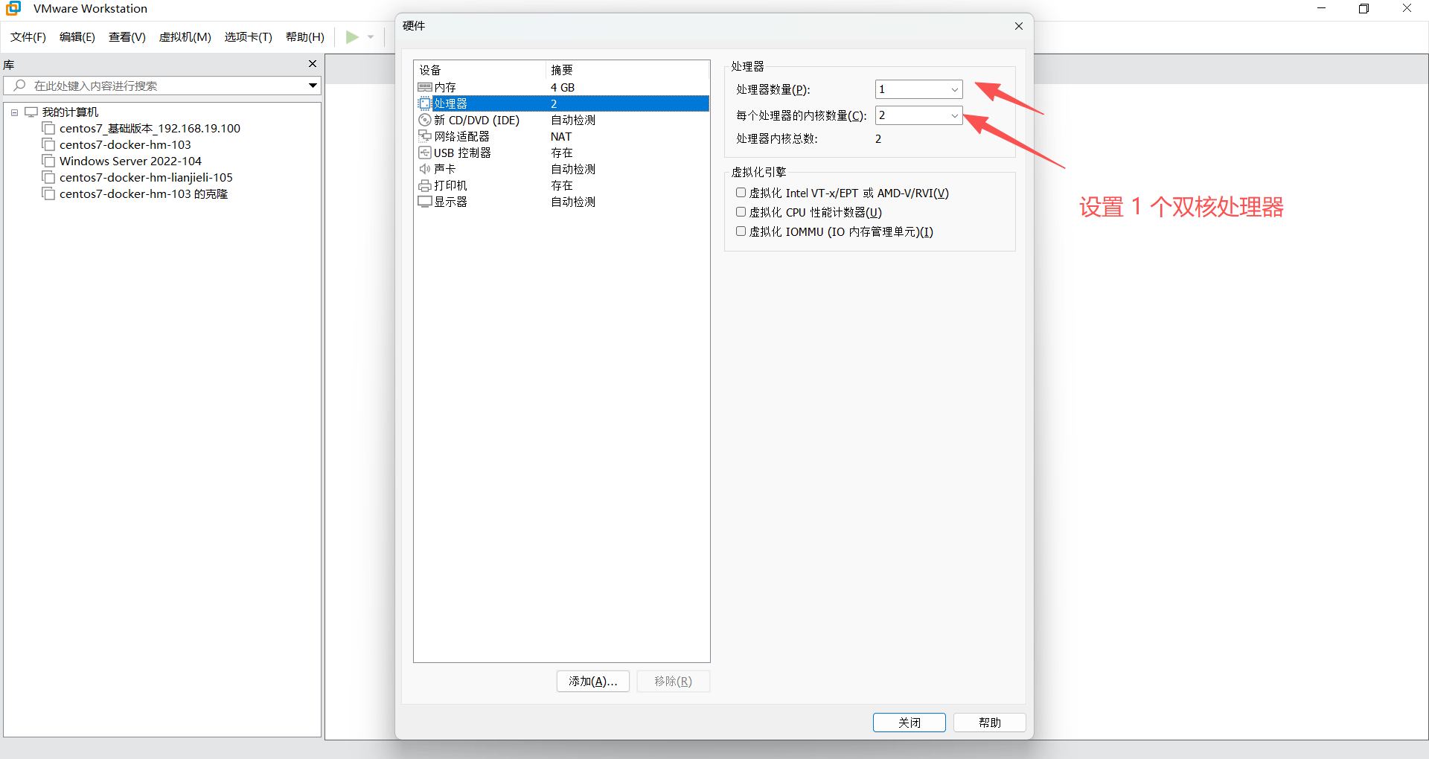Viewport: 1429px width, 759px height.
Task: Open the power options arrow beside play
Action: [x=371, y=37]
